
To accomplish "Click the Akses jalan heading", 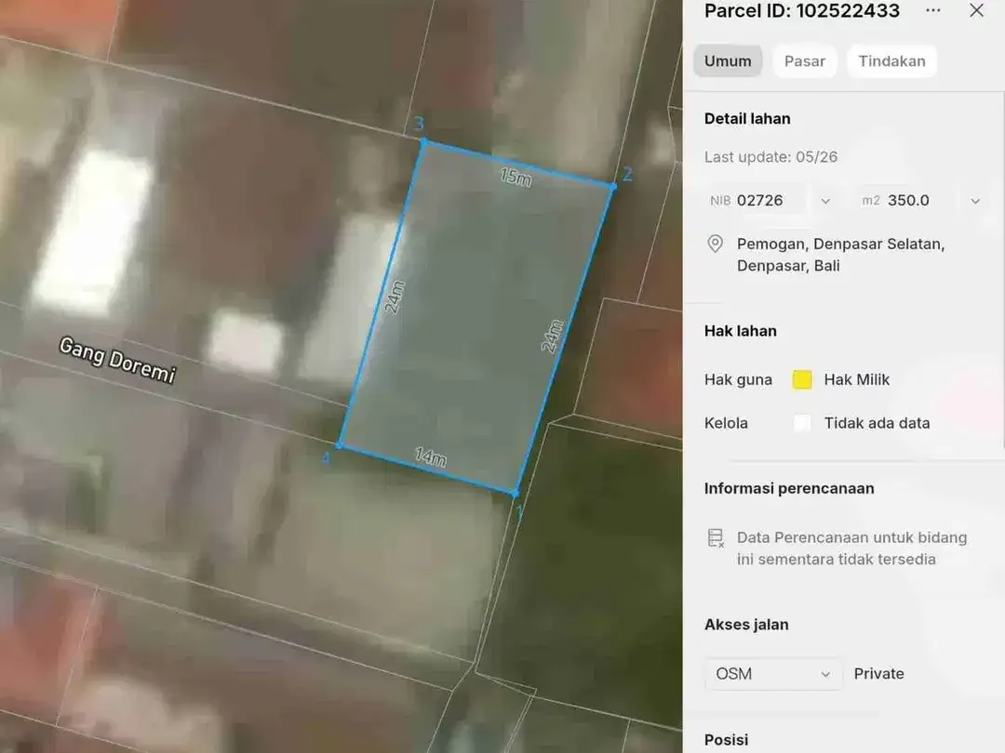I will pyautogui.click(x=746, y=625).
